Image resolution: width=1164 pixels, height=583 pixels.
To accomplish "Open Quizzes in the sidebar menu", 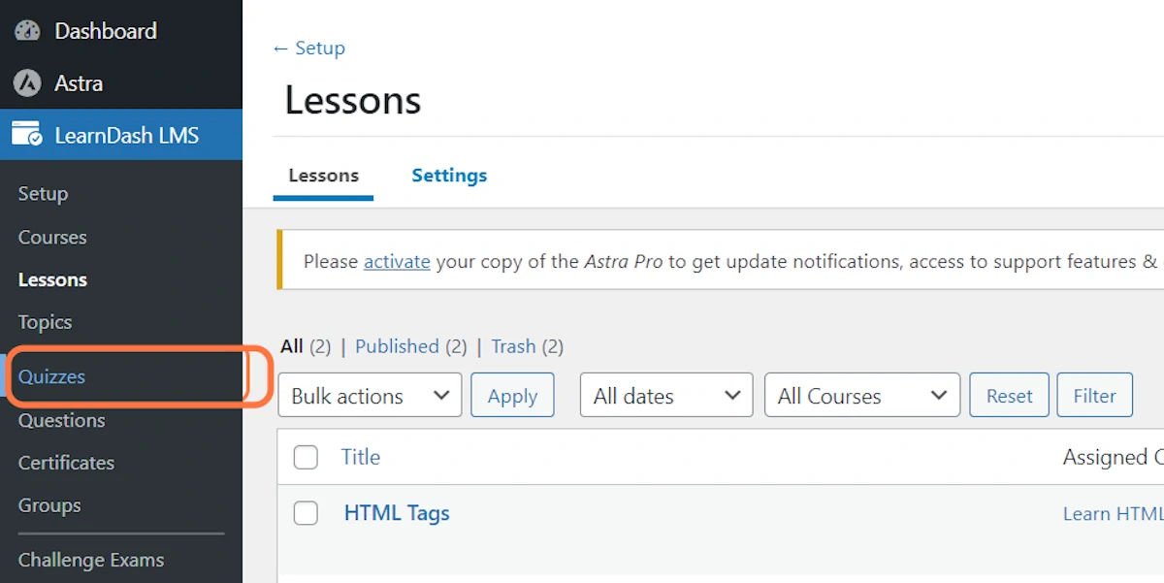I will pyautogui.click(x=51, y=377).
